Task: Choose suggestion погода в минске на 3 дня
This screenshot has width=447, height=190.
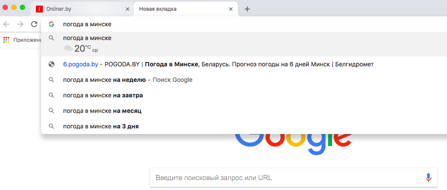Action: click(x=244, y=126)
